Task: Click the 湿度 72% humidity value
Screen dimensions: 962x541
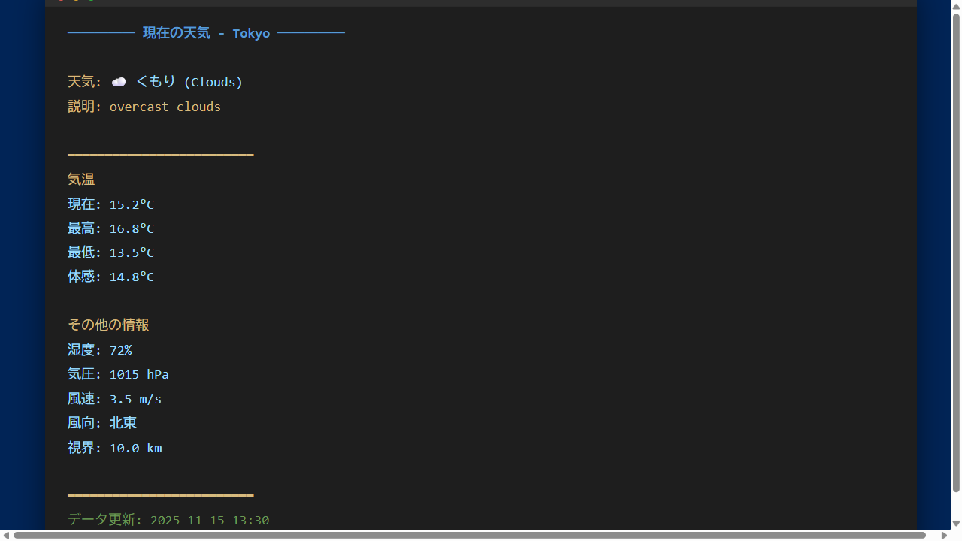Action: click(120, 350)
